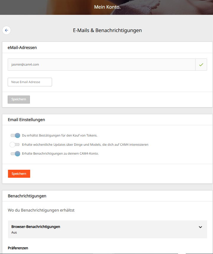Click the Browser-Benachrichtigungen row title
The height and width of the screenshot is (254, 213).
(x=36, y=227)
